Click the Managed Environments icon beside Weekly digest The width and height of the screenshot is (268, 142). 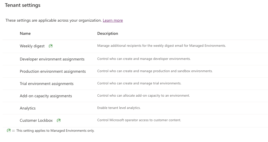(x=51, y=46)
